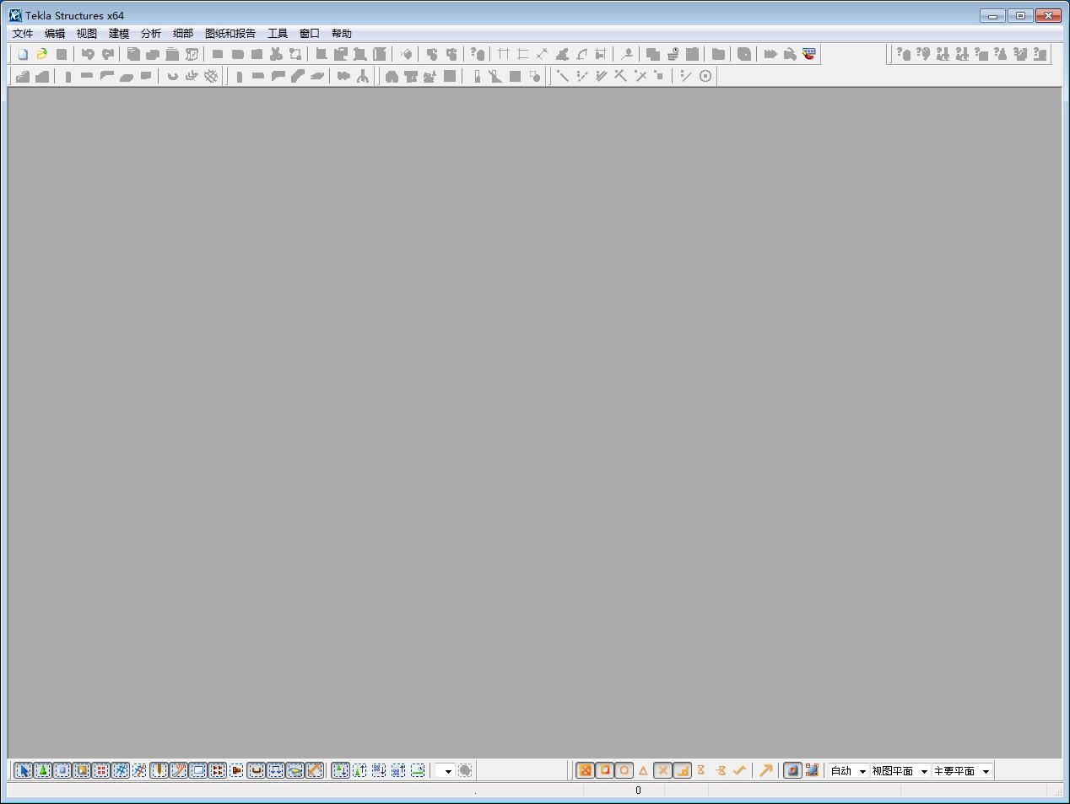Toggle the Snap to reference points switch
Image resolution: width=1070 pixels, height=804 pixels.
coord(585,770)
